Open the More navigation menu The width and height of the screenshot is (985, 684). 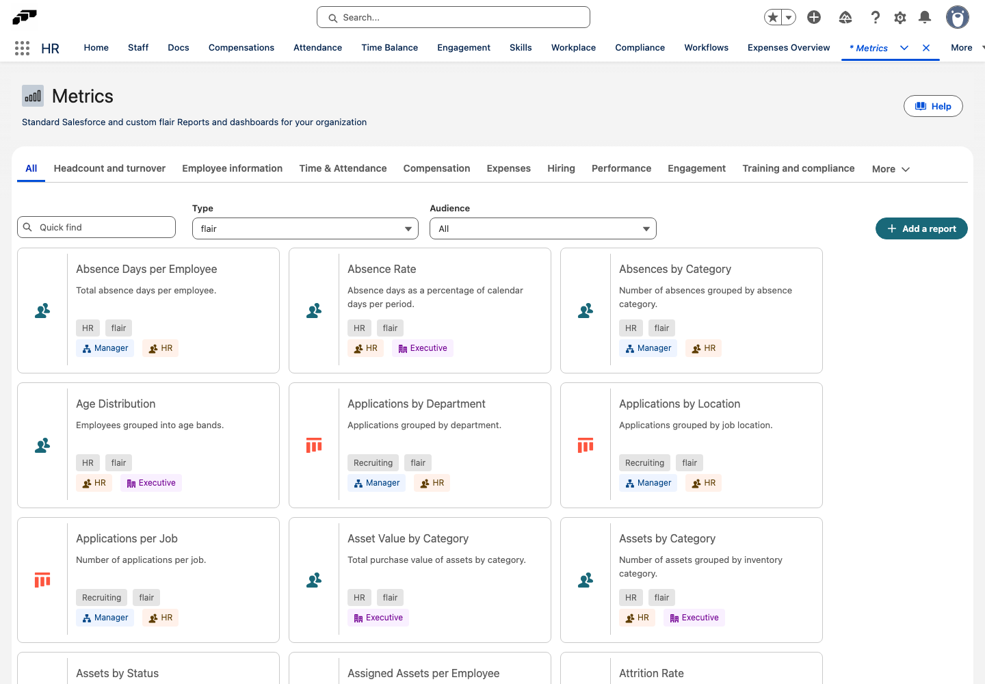[967, 48]
